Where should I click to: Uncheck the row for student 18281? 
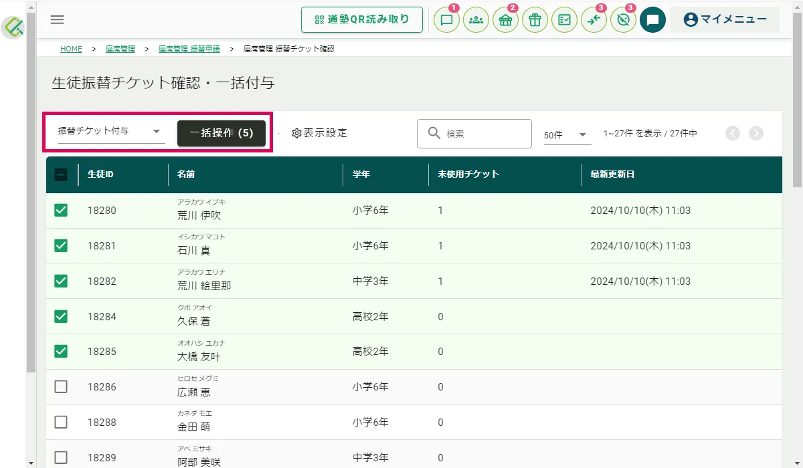click(61, 245)
